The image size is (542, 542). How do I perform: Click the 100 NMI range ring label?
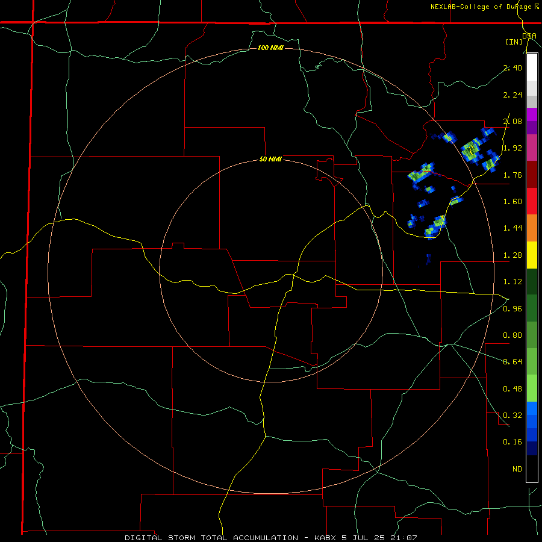tap(270, 48)
